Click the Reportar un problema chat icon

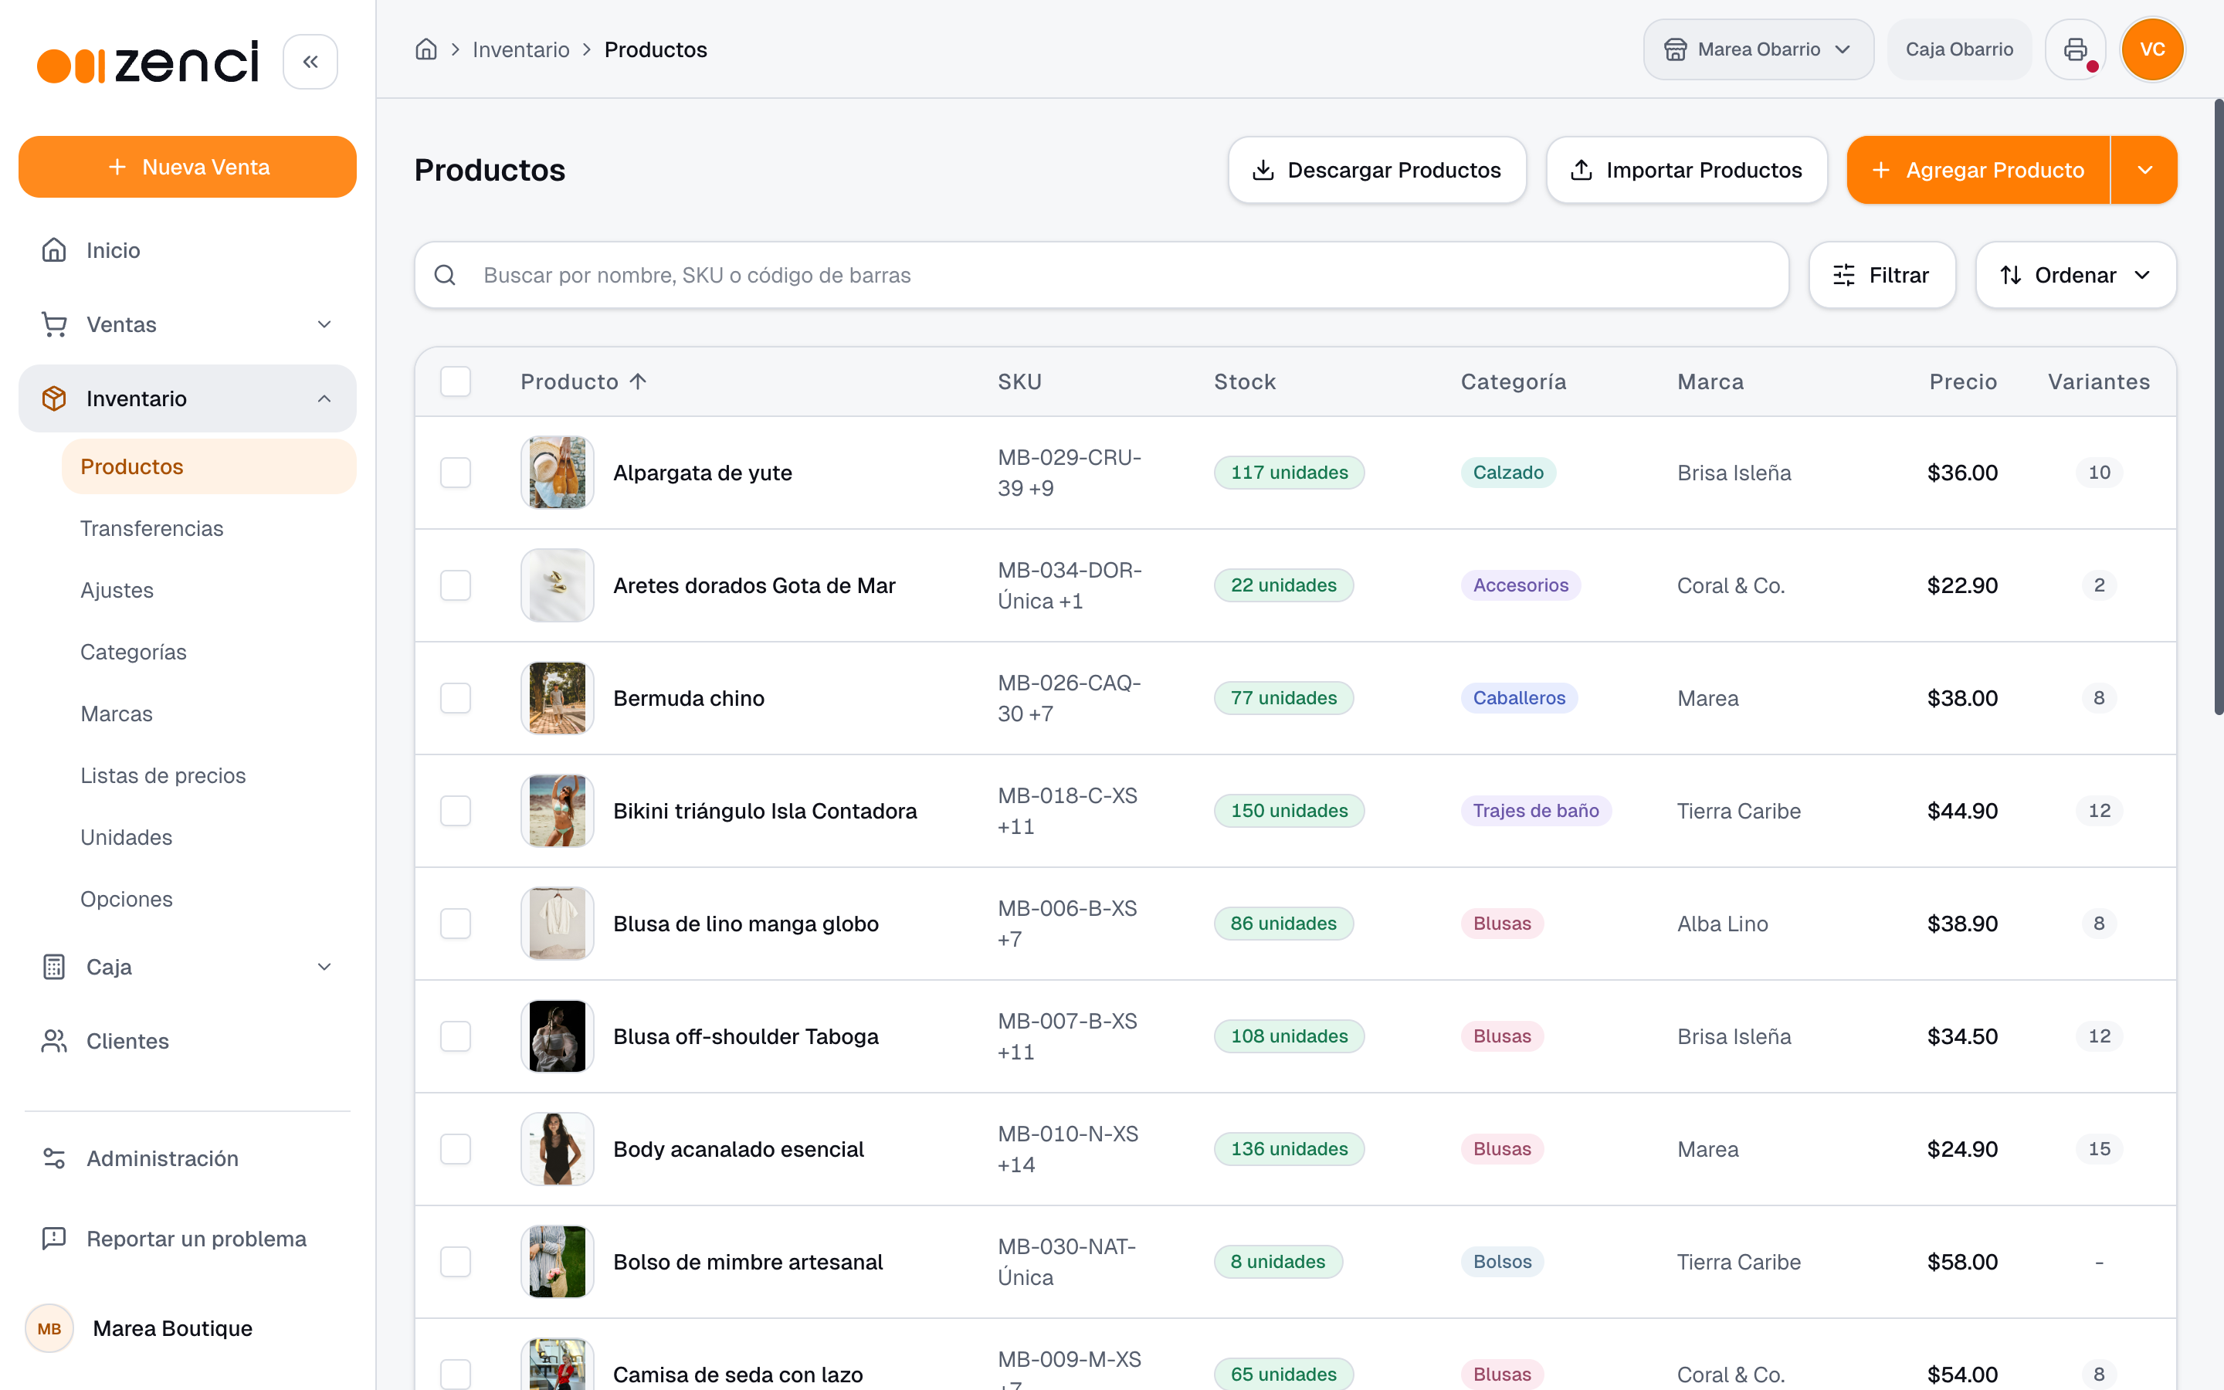54,1239
